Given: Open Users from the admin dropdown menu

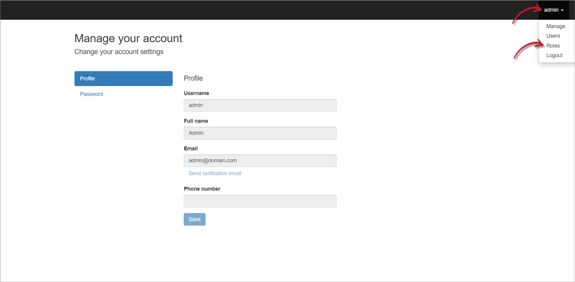Looking at the screenshot, I should pyautogui.click(x=553, y=36).
